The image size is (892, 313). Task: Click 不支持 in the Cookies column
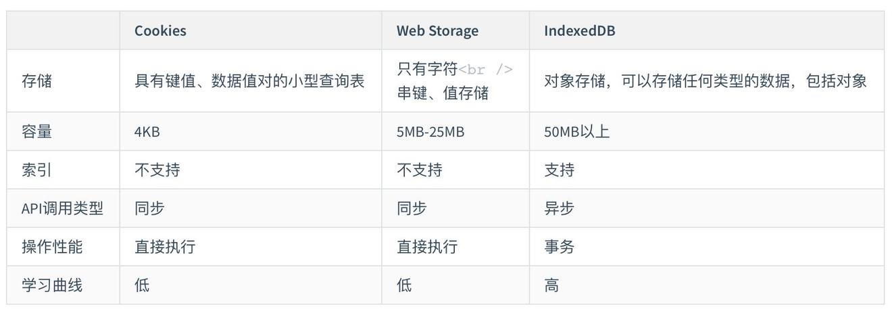[x=157, y=170]
